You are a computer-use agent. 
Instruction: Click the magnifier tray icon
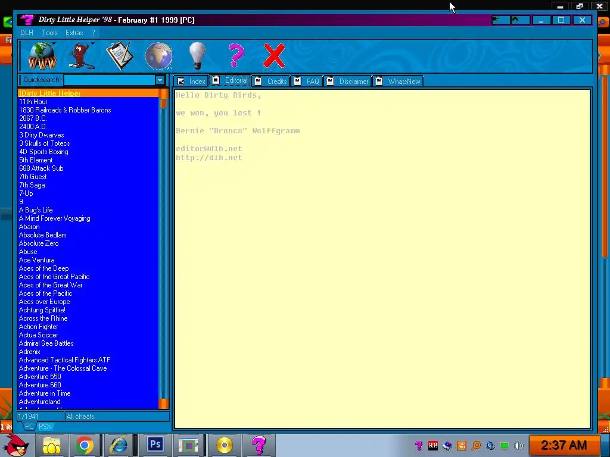(x=476, y=445)
